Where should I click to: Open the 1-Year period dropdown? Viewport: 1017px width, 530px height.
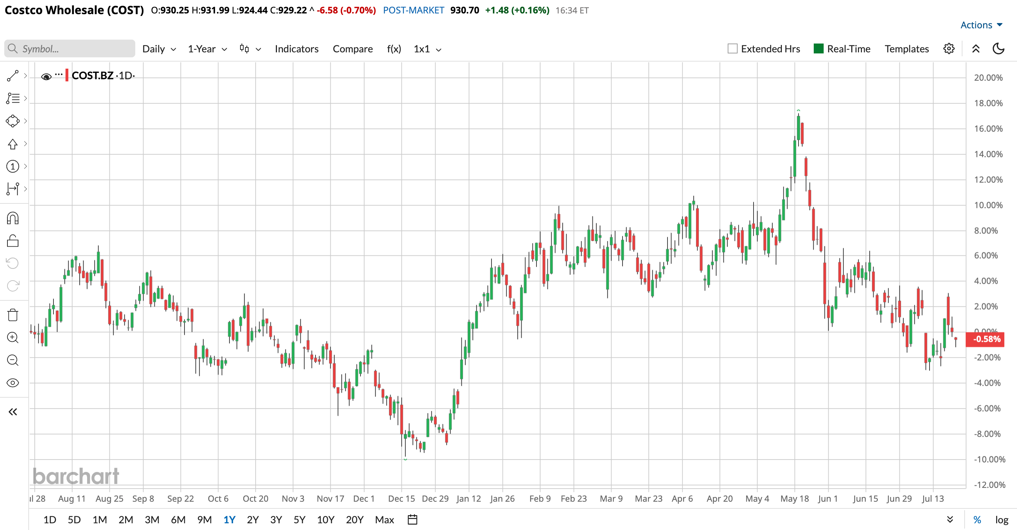(207, 49)
